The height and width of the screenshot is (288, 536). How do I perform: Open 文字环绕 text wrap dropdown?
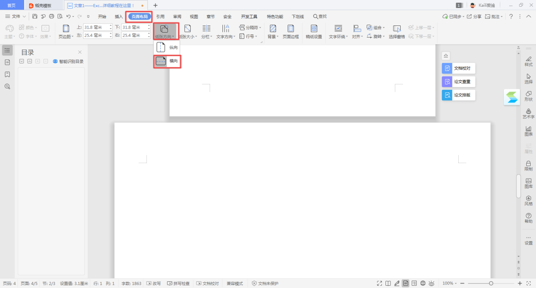click(x=339, y=32)
